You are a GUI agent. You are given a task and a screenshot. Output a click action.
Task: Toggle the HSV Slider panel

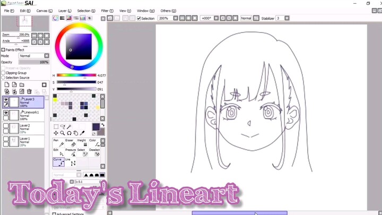click(69, 18)
